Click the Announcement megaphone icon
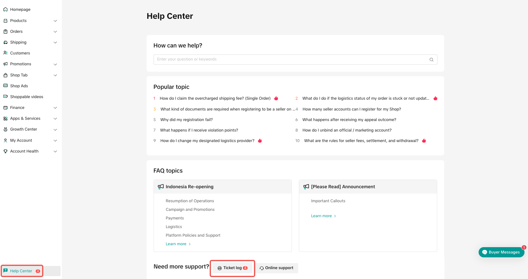The height and width of the screenshot is (279, 528). pos(306,187)
